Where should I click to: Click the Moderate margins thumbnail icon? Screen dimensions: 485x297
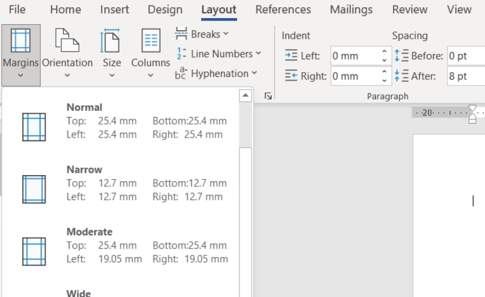pyautogui.click(x=34, y=252)
